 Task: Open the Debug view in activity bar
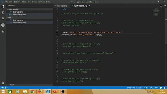click(x=3, y=25)
